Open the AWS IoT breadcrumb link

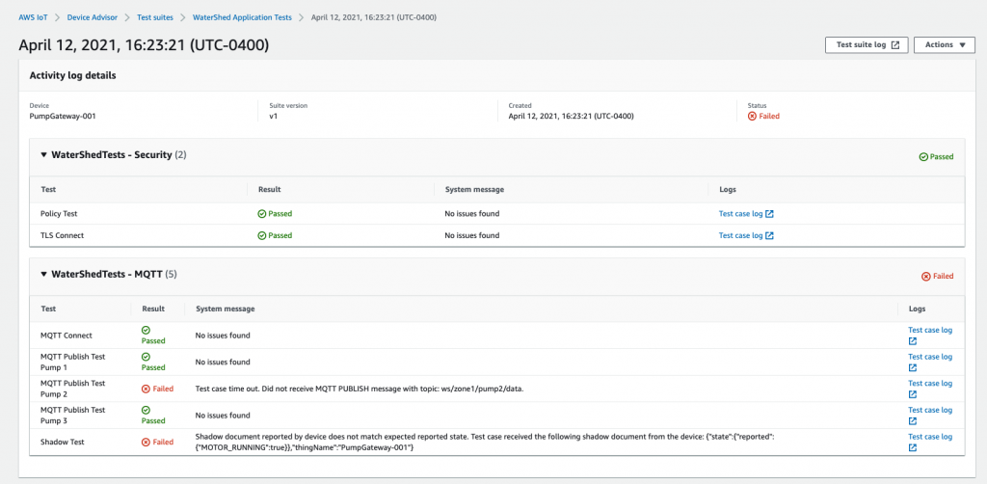tap(33, 17)
